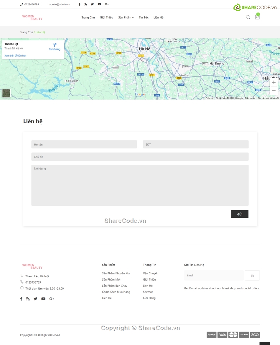Click Báo cáo một lỗi bản đồ link

coord(268,98)
